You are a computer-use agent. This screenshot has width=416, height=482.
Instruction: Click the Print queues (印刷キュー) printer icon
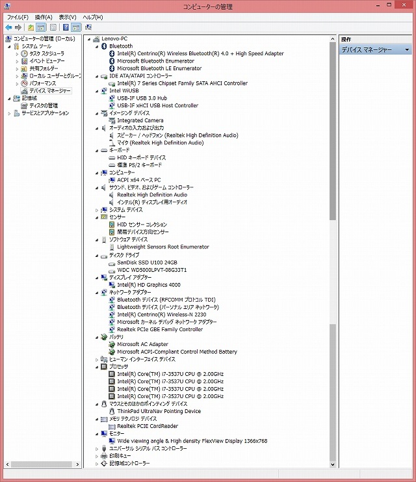point(104,456)
